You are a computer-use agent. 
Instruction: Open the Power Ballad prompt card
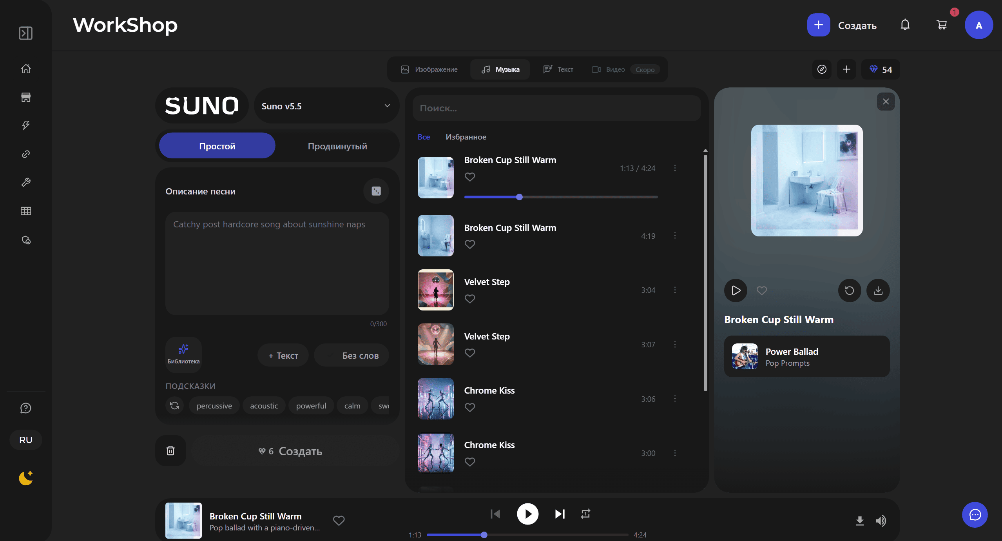point(807,356)
